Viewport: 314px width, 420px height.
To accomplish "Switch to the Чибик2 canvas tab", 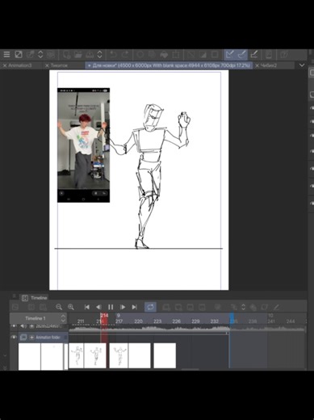I will 268,65.
